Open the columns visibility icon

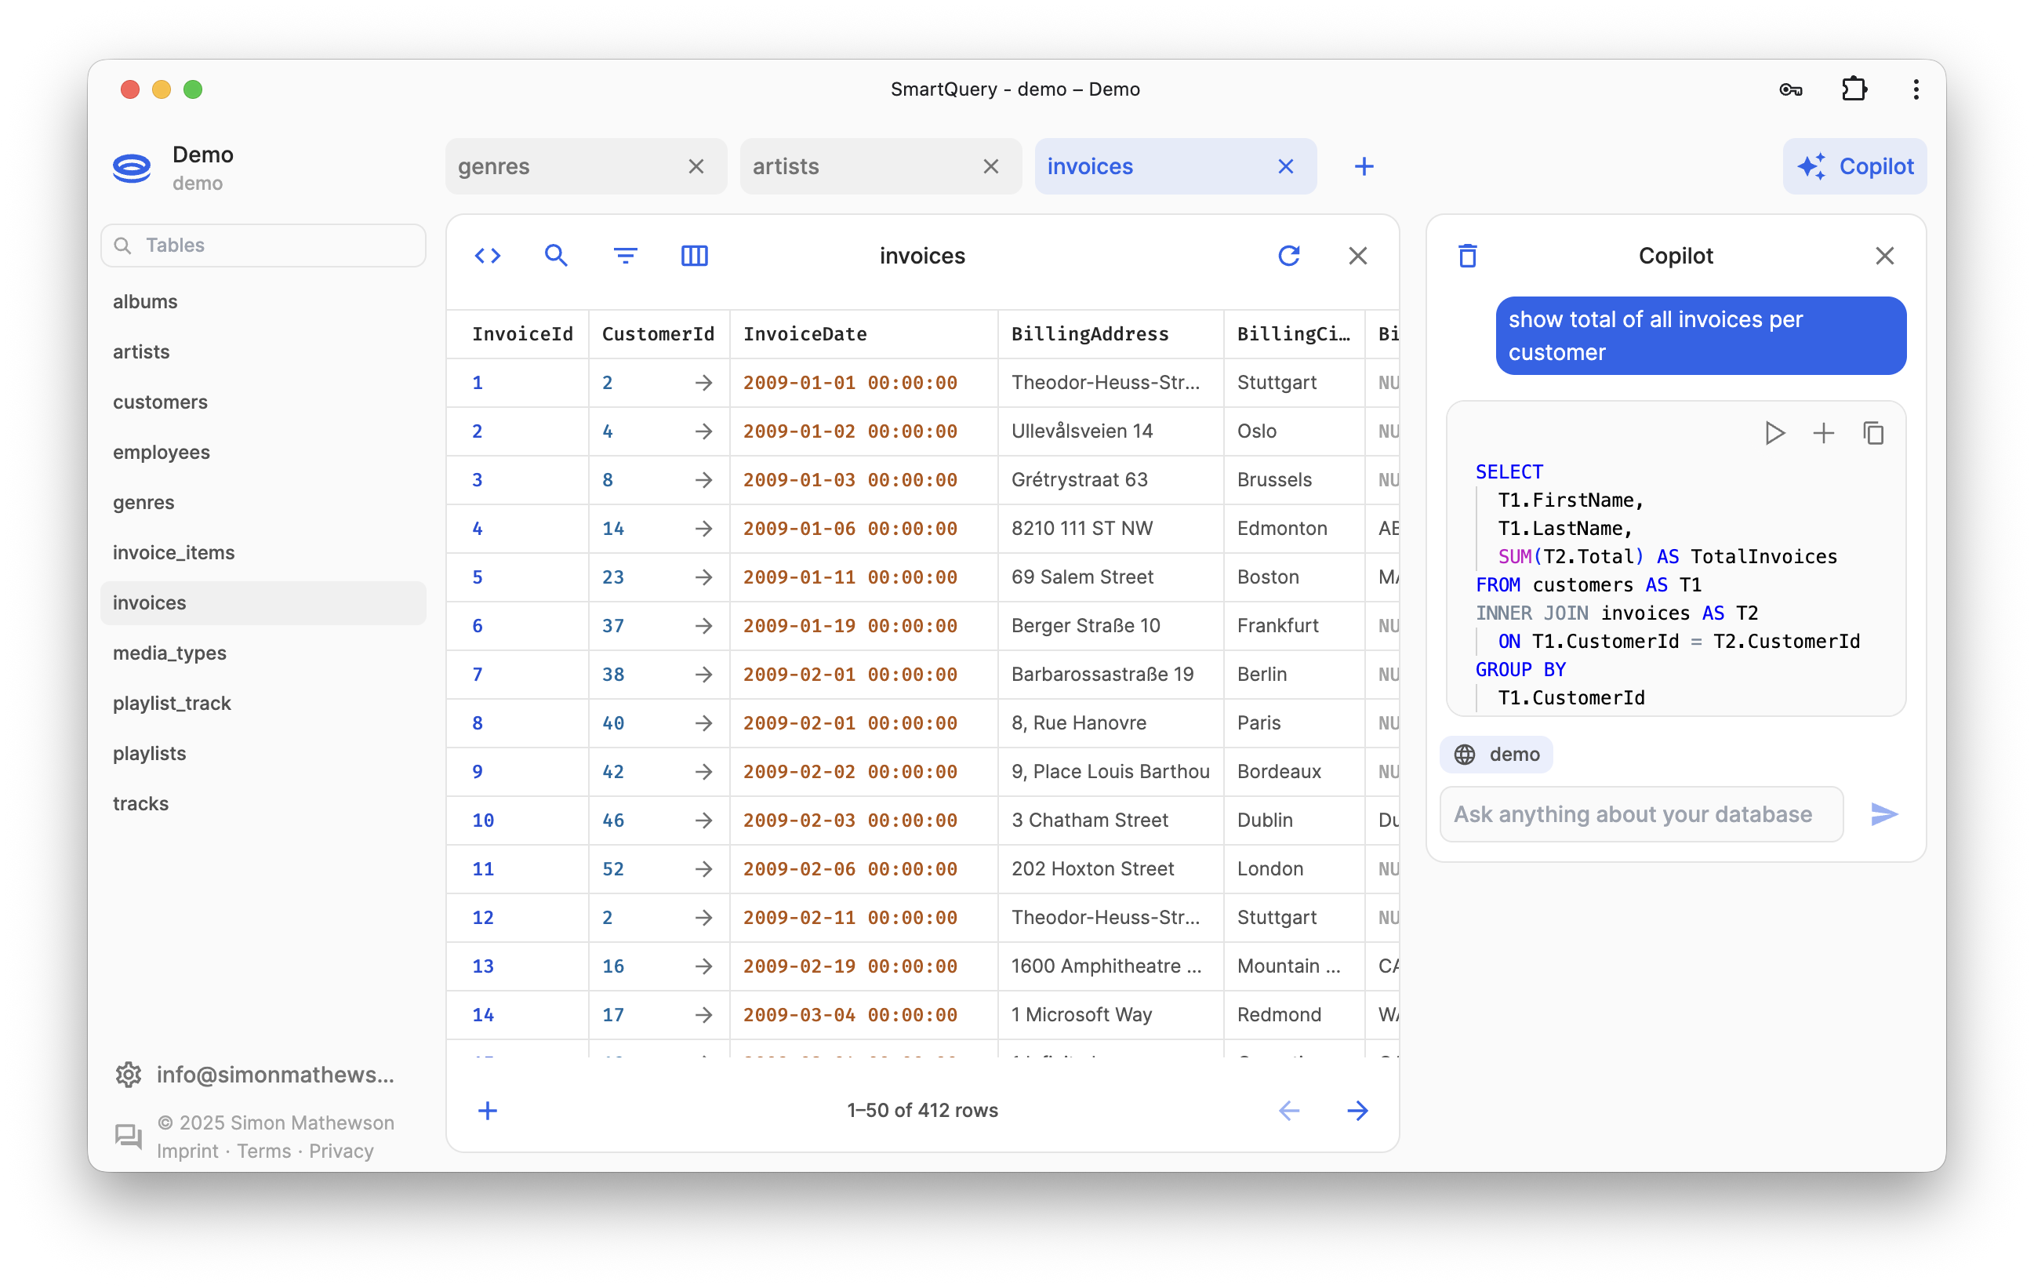(x=694, y=255)
